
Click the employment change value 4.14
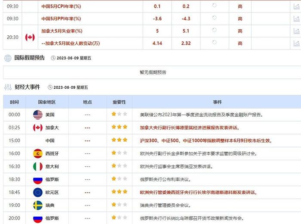pyautogui.click(x=157, y=43)
